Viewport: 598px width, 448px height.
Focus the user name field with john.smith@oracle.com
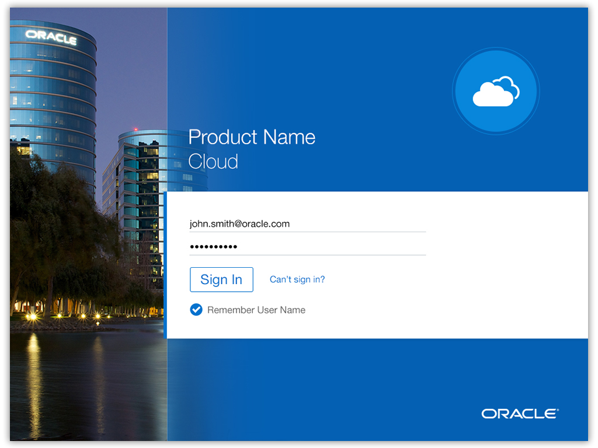tap(308, 224)
